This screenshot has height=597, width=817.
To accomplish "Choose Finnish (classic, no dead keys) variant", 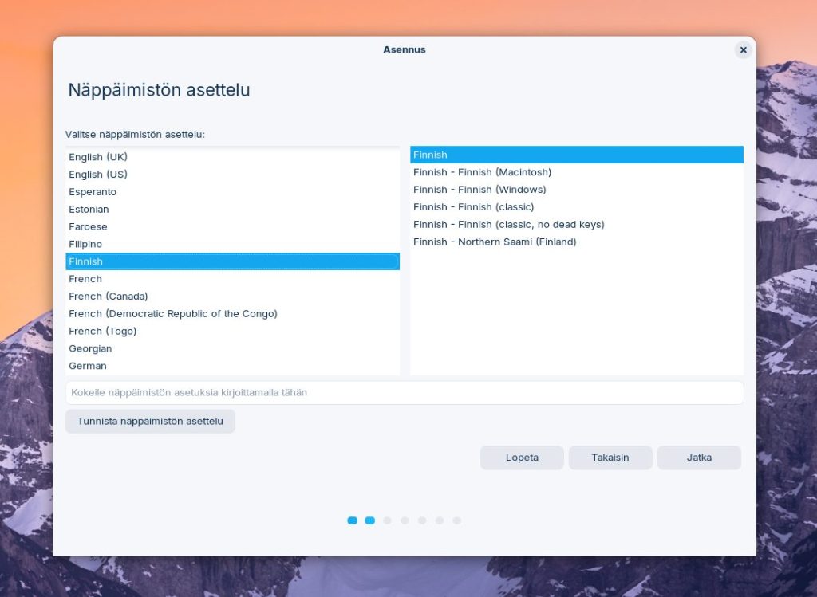I will pos(577,224).
